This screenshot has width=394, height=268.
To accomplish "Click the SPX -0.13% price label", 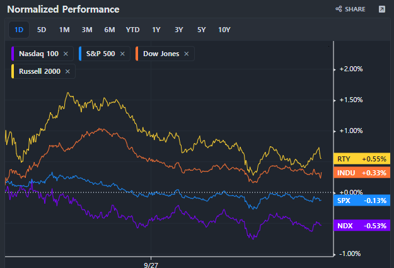I will point(362,200).
